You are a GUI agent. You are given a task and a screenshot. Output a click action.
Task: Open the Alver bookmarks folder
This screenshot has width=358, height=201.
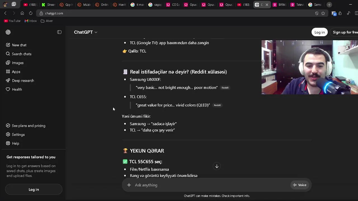[47, 21]
